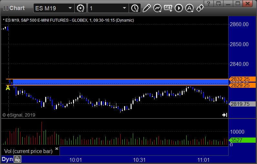257x164 pixels.
Task: Click the 10:01 time axis label
Action: 76,160
